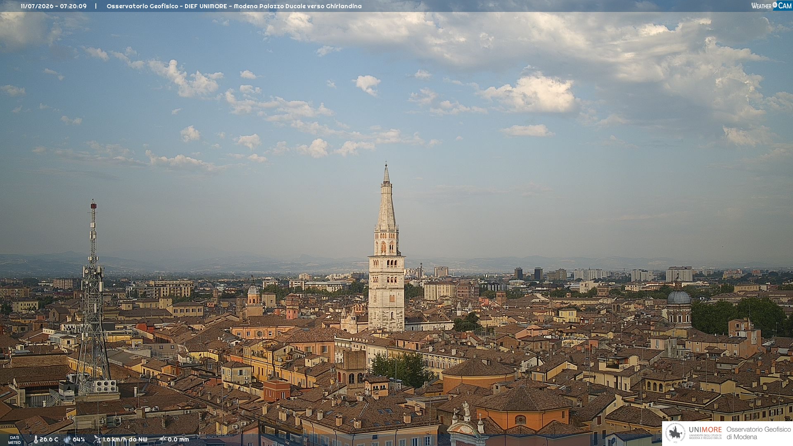Click the WeatherCAM logo
Screen dimensions: 793x446
(x=771, y=6)
